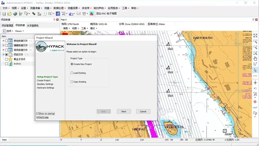Open the 海图 dropdown in map window

click(66, 28)
